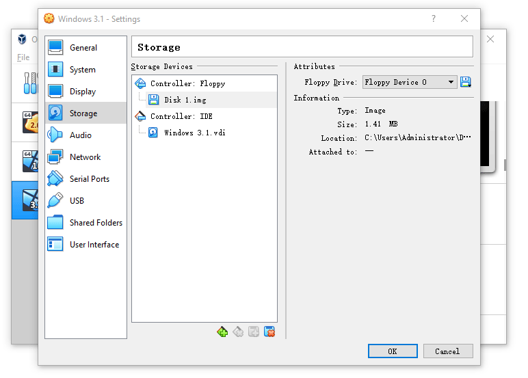Click the Windows 3.1.vdi hard disk icon

[153, 133]
